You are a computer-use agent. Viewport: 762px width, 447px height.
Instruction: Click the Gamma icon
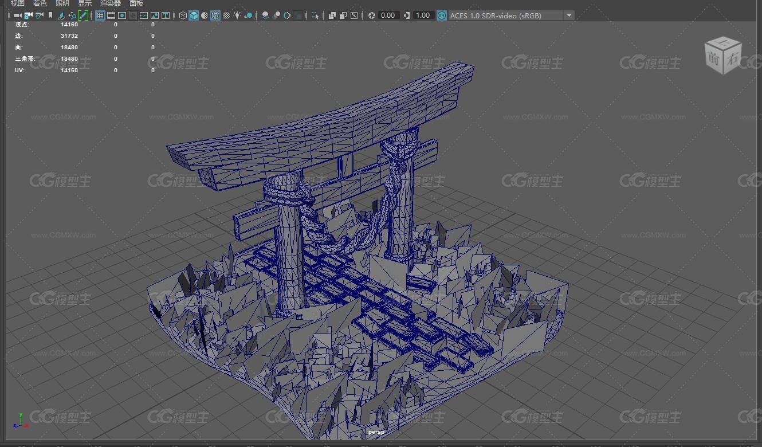point(407,15)
